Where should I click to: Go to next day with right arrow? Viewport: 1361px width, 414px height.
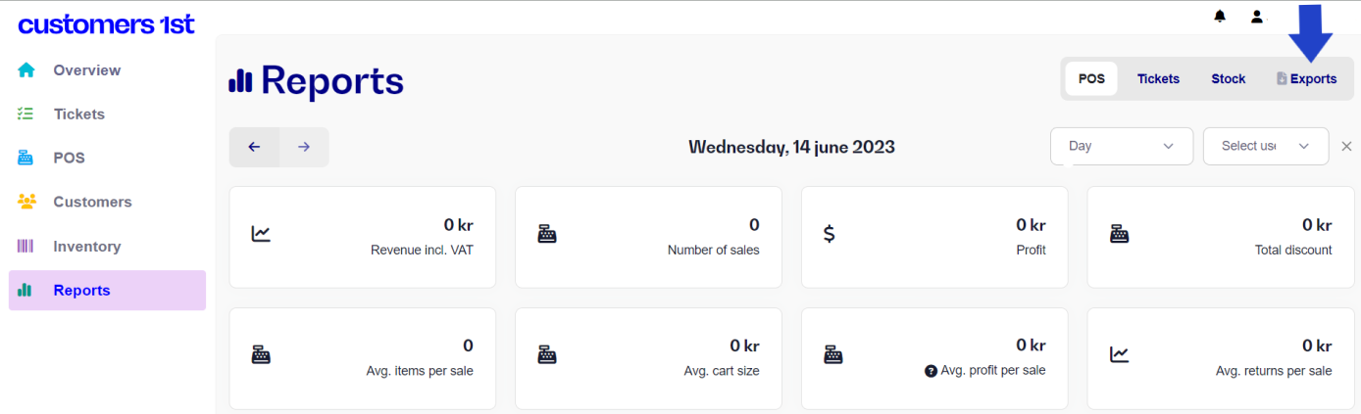(x=304, y=147)
